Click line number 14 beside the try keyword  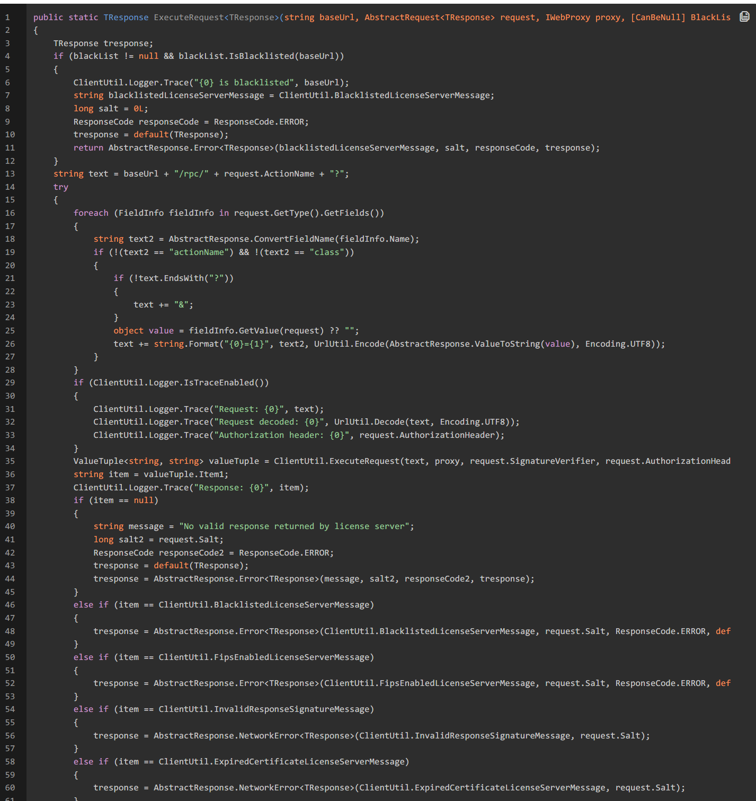[10, 187]
